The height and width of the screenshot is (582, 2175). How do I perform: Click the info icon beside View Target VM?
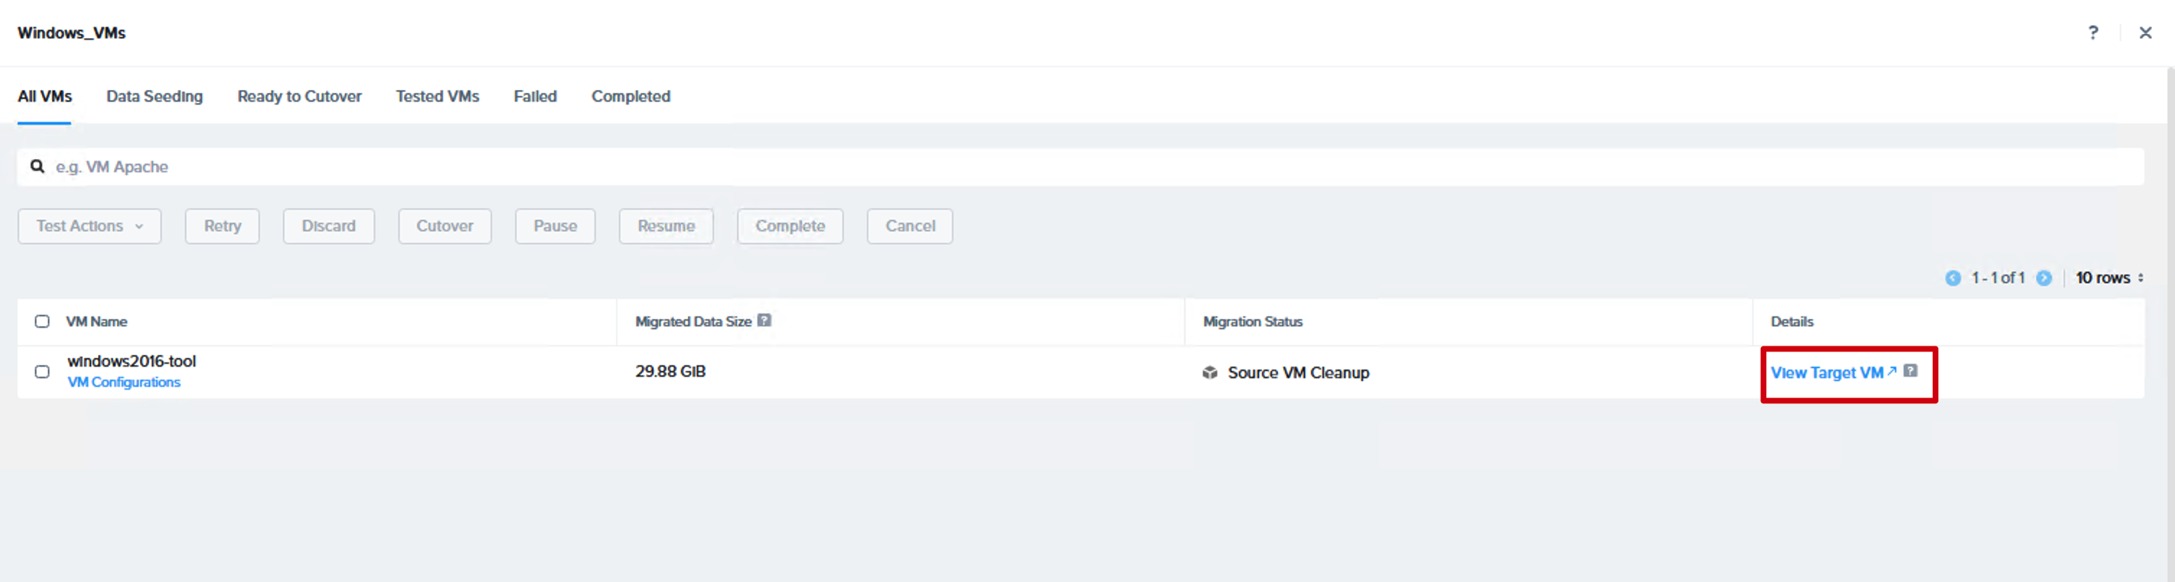click(1910, 371)
